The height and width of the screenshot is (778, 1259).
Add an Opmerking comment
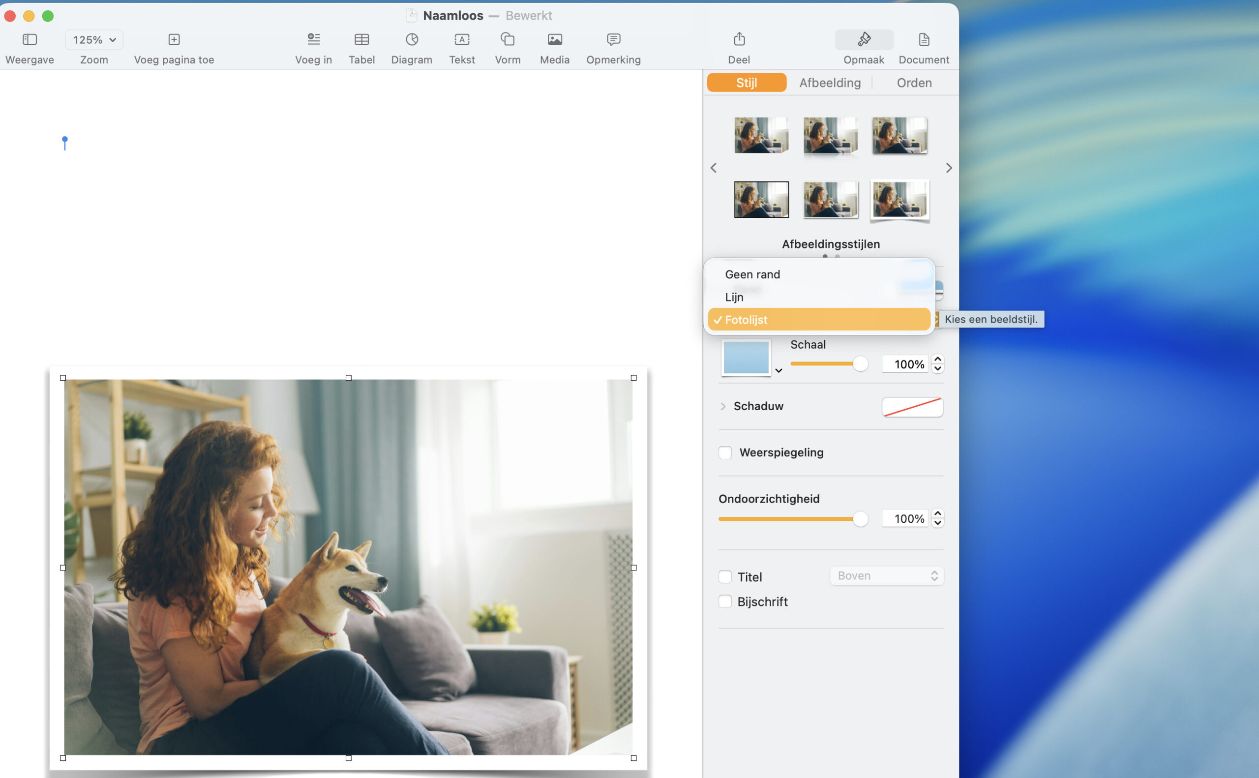pyautogui.click(x=613, y=40)
